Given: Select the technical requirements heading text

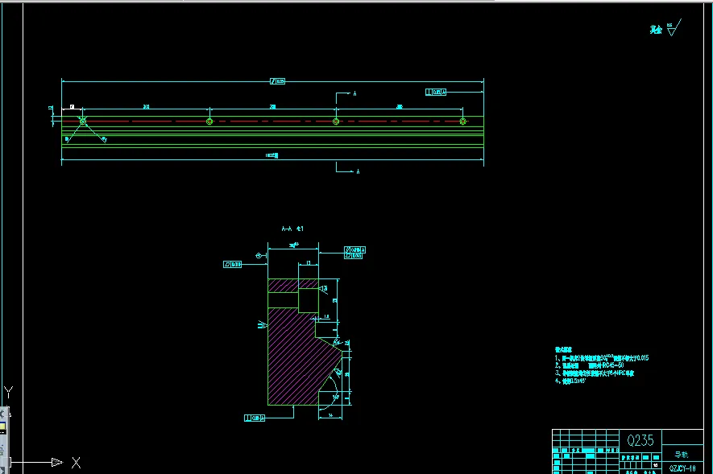Looking at the screenshot, I should (563, 349).
